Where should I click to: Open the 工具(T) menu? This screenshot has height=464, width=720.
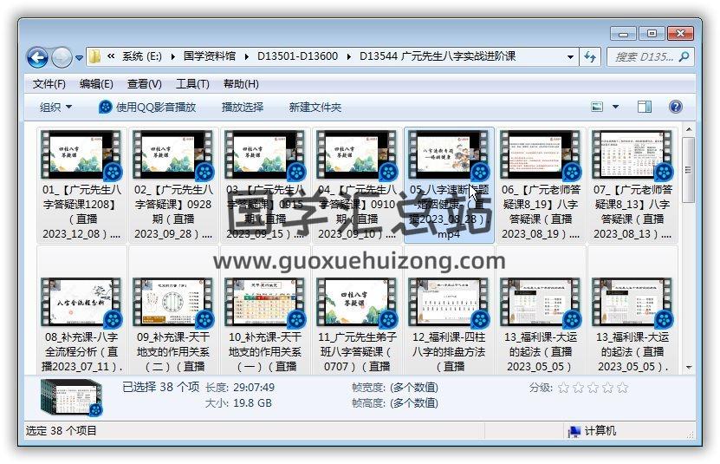coord(192,84)
